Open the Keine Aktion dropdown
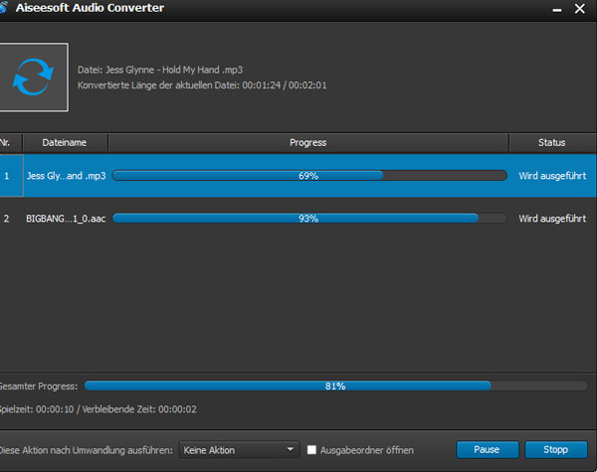Screen dimensions: 597x472 pos(239,450)
